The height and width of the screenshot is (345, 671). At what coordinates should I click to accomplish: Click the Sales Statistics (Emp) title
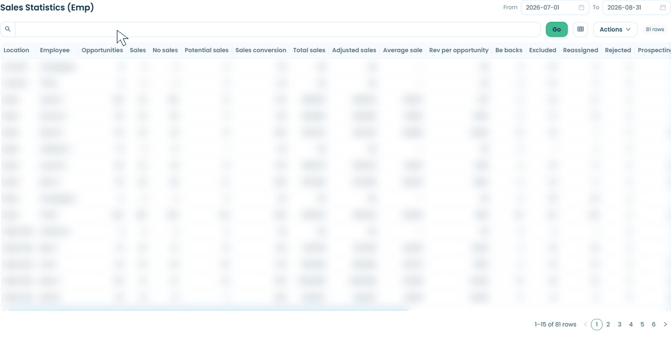47,8
